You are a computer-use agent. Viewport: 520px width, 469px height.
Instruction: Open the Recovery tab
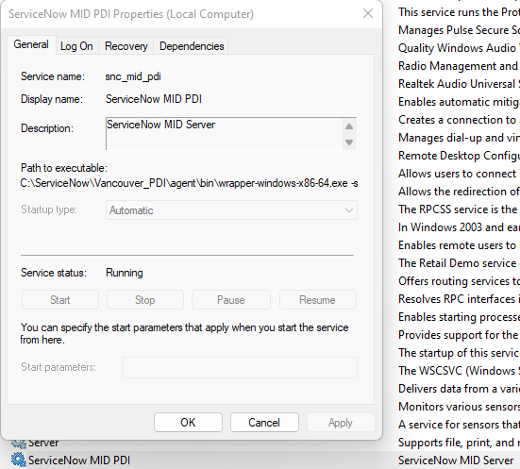[x=126, y=46]
